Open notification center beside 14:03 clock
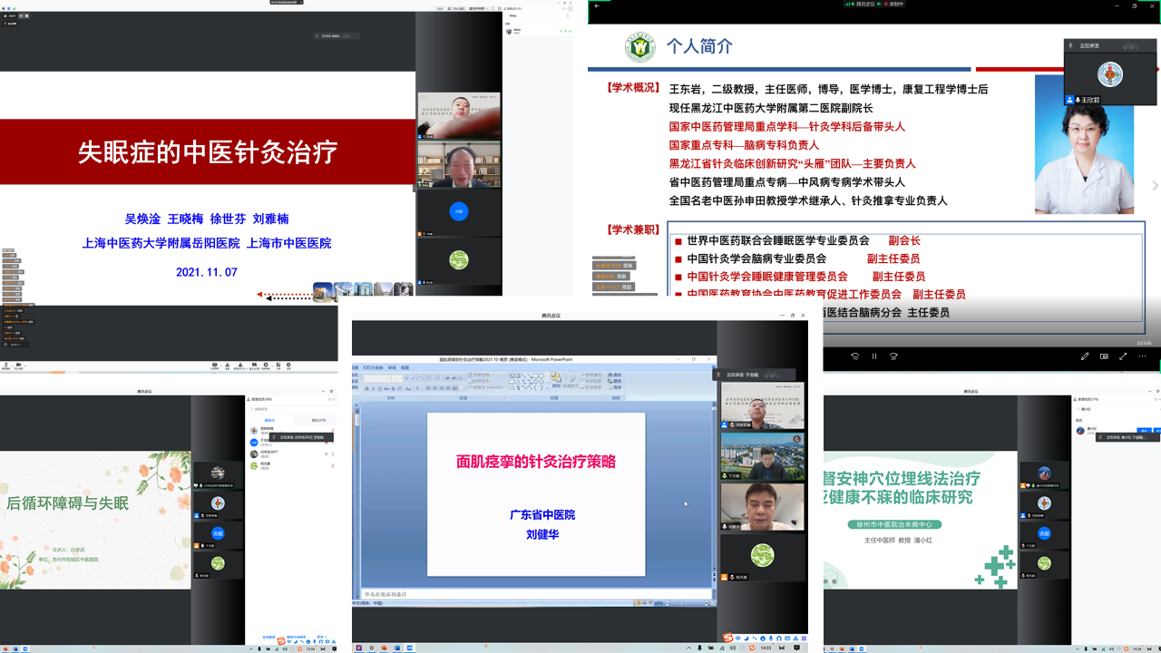Viewport: 1161px width, 653px height. pos(796,648)
